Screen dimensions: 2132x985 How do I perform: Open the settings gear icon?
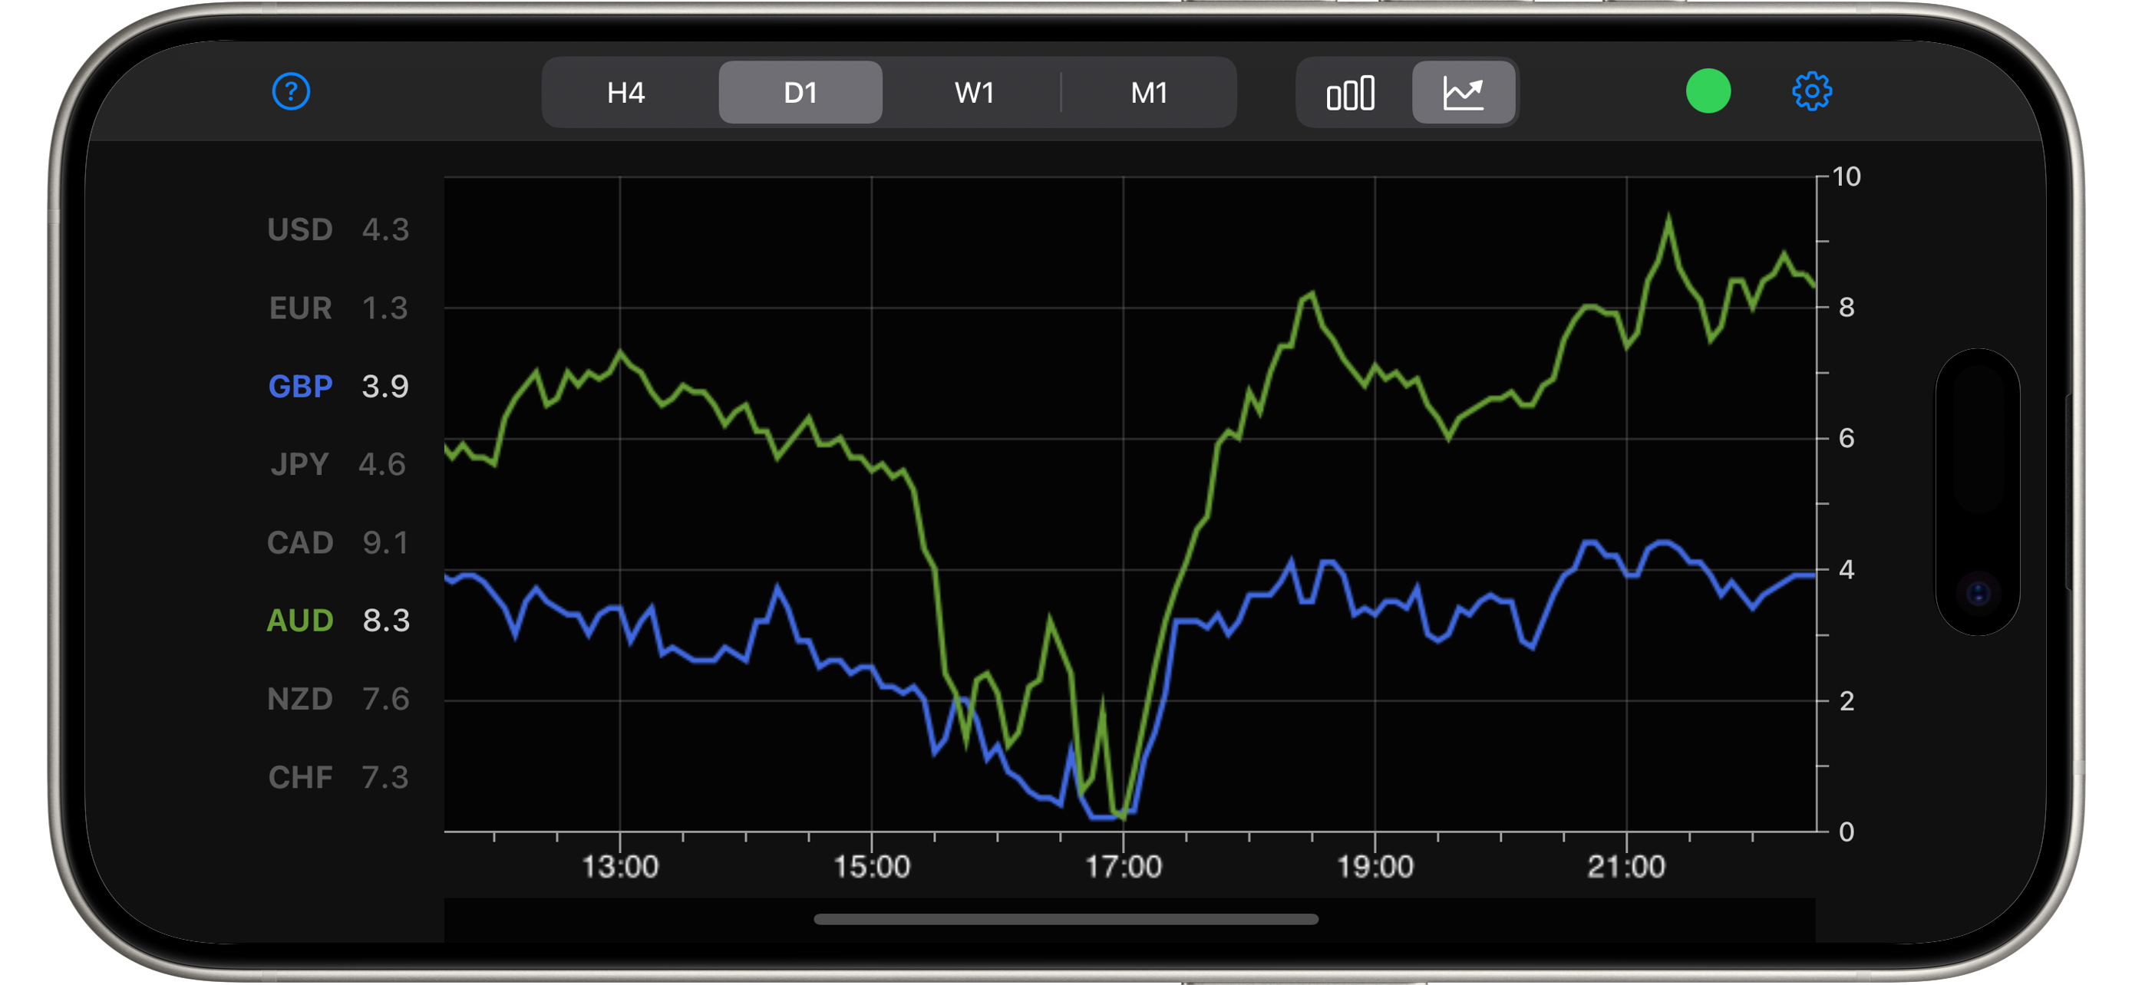click(x=1812, y=91)
